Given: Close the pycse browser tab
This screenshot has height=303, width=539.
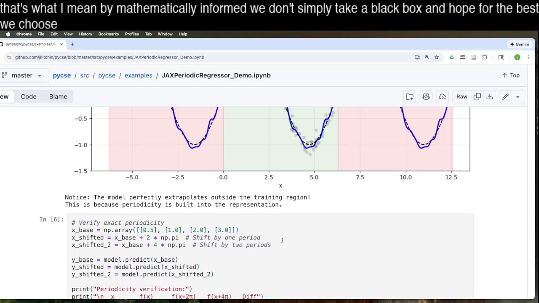Looking at the screenshot, I should tap(61, 44).
